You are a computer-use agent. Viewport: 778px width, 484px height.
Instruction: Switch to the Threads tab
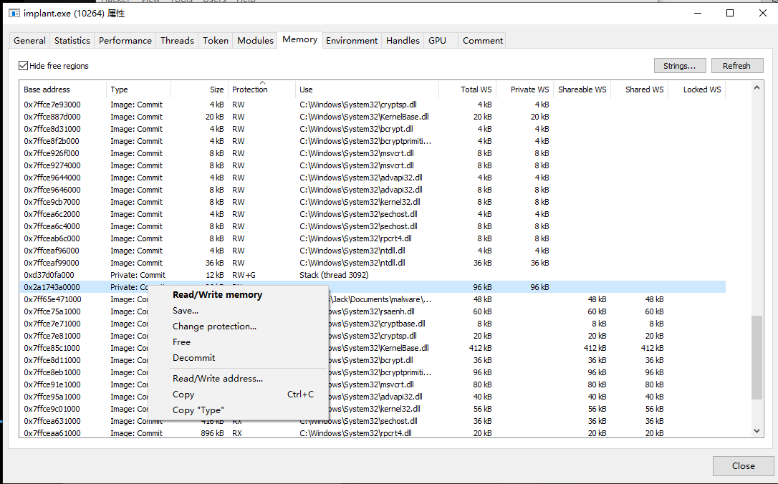click(x=177, y=41)
